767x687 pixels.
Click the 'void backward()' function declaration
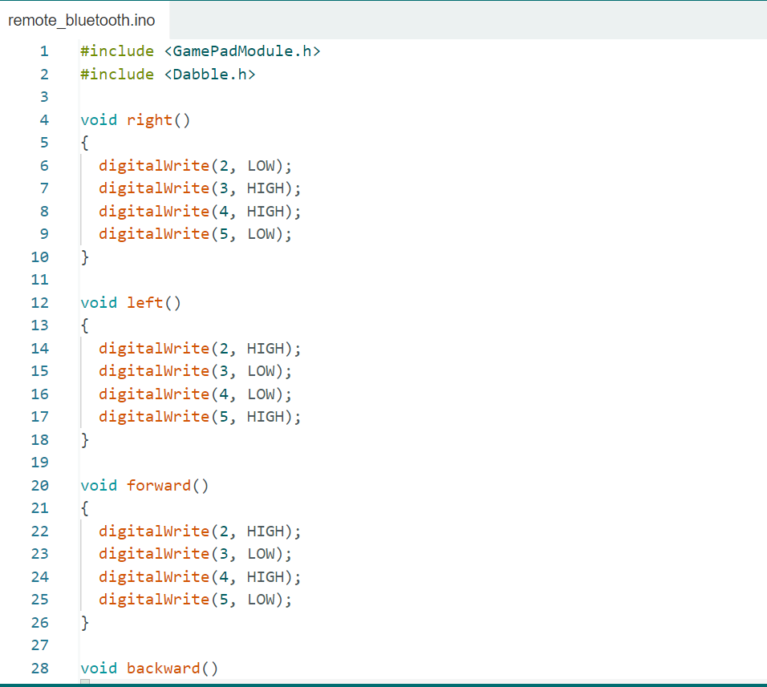149,668
